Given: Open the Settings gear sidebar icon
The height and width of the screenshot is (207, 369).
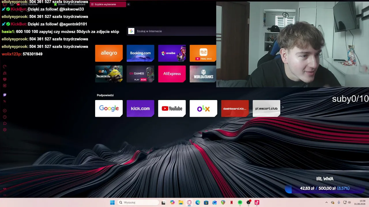Looking at the screenshot, I should pos(5,130).
